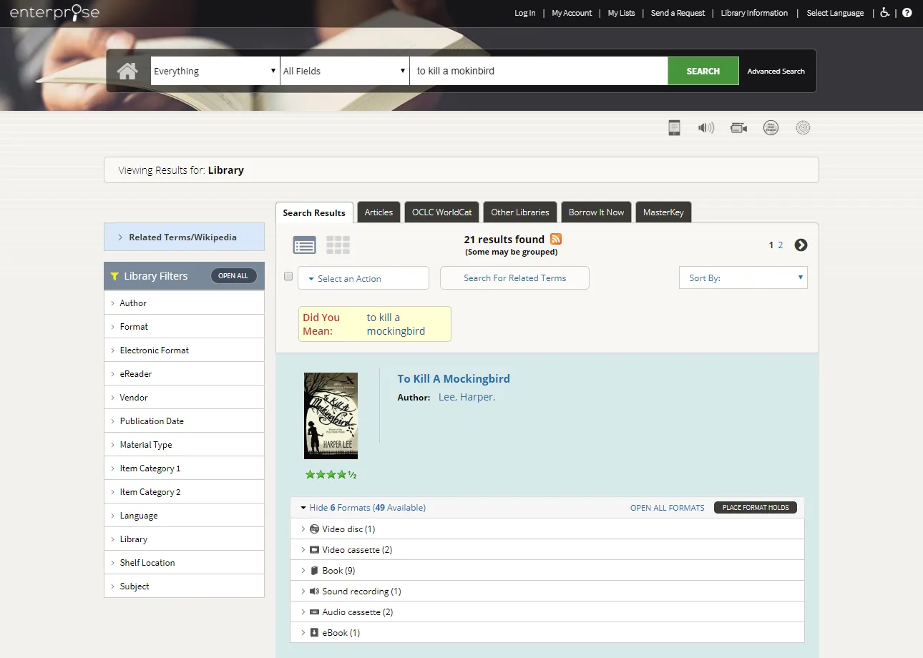
Task: Click the Sound recording speaker icon
Action: 314,591
